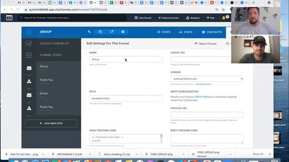
Task: Click Show All downloads
Action: click(x=258, y=154)
